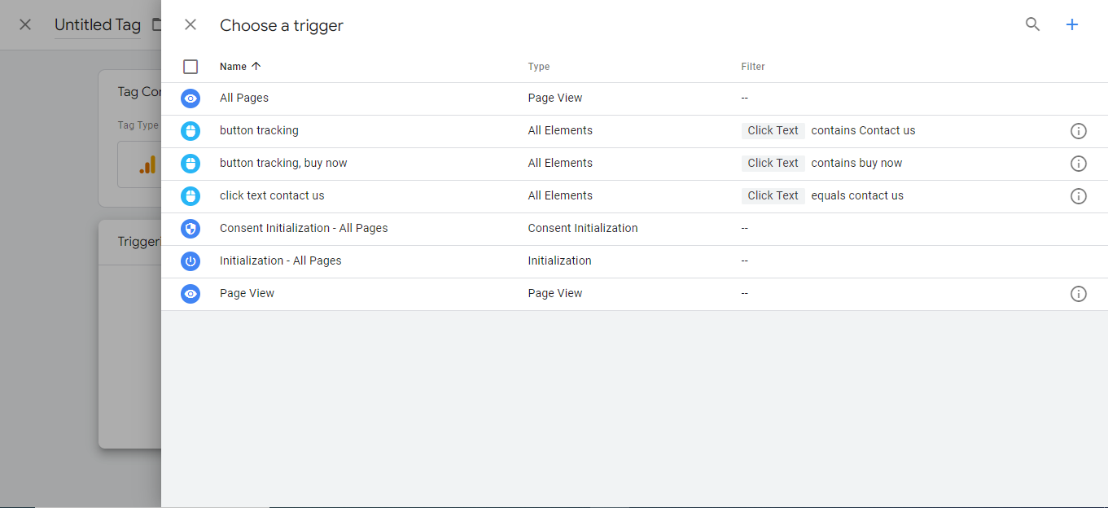
Task: Click the Untitled Tag name field
Action: (98, 25)
